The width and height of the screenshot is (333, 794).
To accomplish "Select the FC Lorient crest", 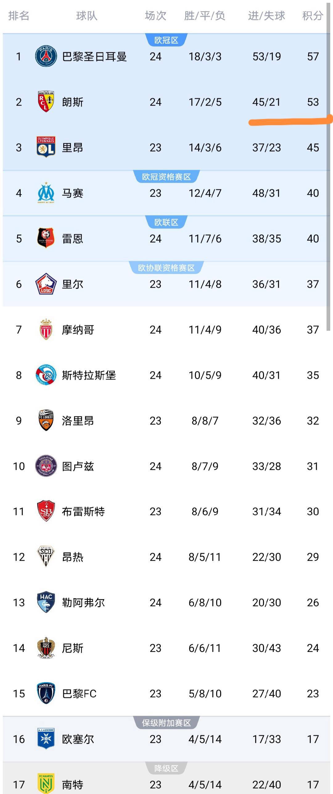I will coord(46,420).
